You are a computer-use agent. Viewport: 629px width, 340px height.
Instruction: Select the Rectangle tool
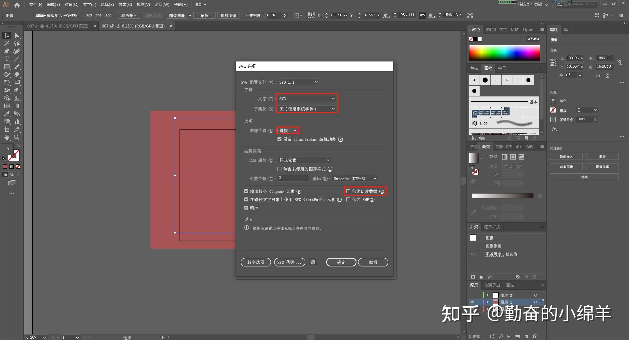7,67
